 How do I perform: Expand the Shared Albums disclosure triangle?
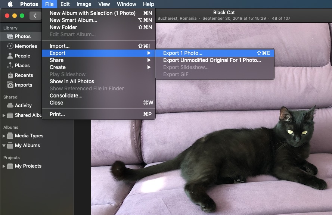tap(4, 115)
